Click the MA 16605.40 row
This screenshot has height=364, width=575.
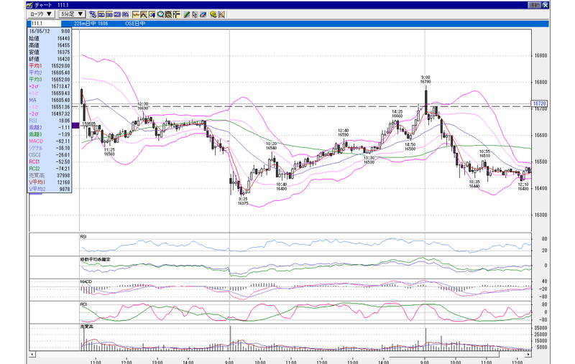[x=50, y=100]
